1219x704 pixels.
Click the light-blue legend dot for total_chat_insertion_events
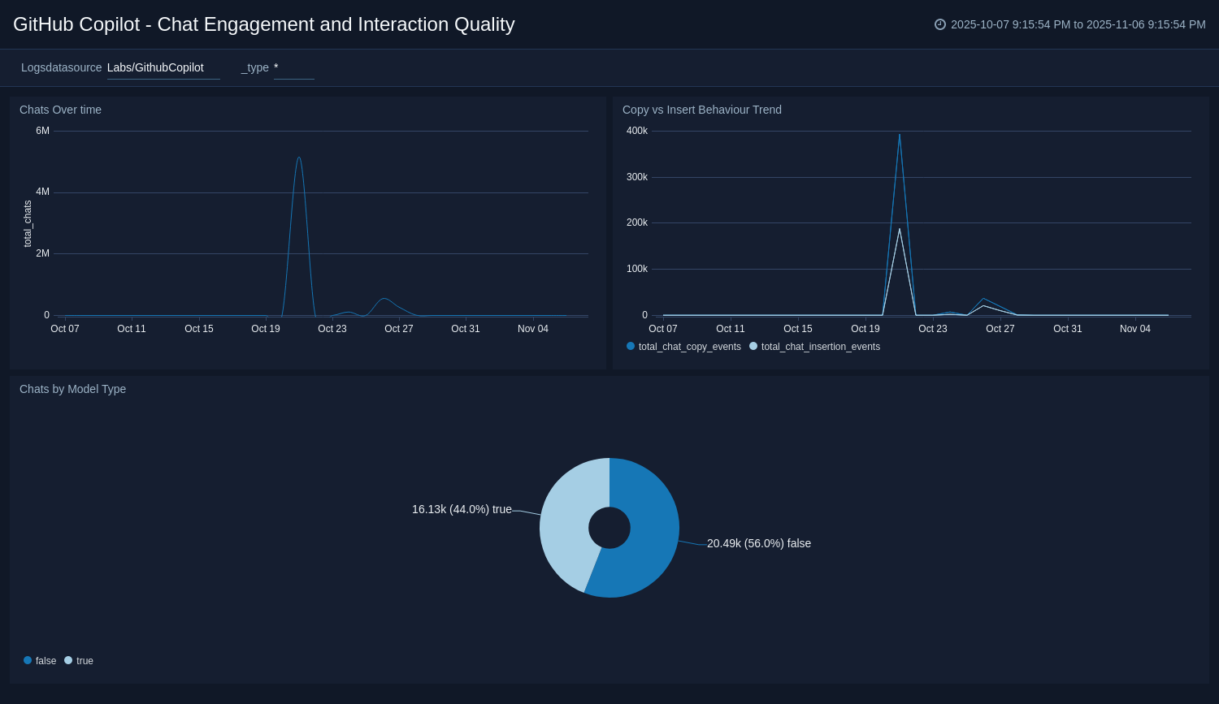click(754, 346)
